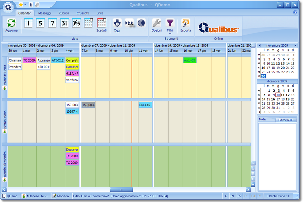Choose the 31-day month view icon
The width and height of the screenshot is (303, 203).
[x=65, y=23]
